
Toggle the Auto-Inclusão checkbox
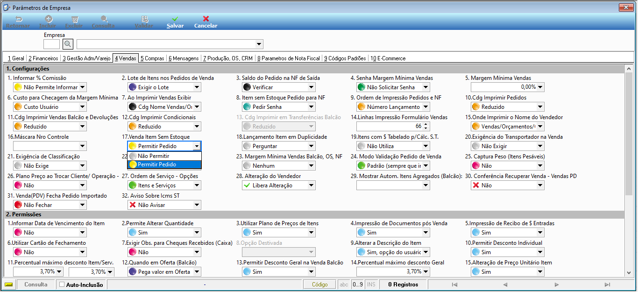click(62, 285)
